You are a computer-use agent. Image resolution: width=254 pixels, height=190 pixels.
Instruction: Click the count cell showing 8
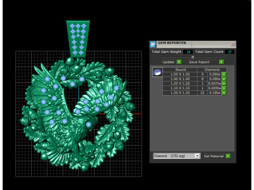pyautogui.click(x=202, y=79)
